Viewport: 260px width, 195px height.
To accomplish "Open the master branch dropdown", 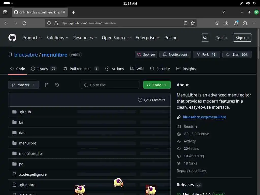I will [x=23, y=85].
